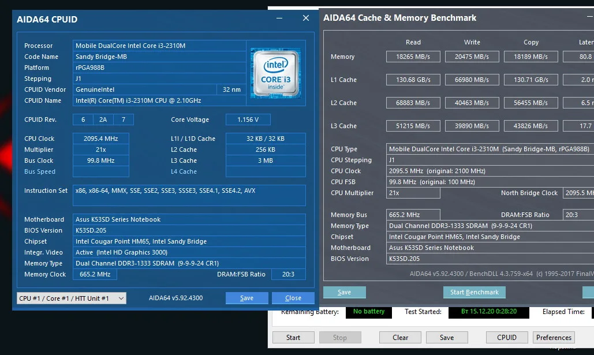
Task: Click L3 Cache Read 51215 MB/s cell
Action: (413, 126)
